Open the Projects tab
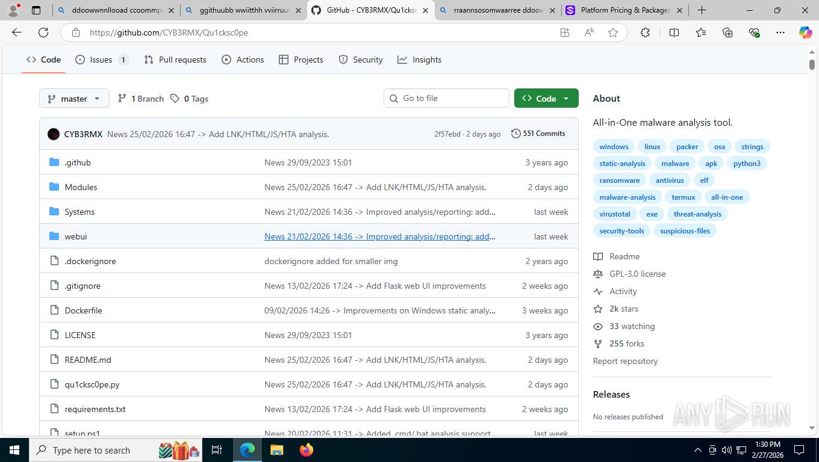Image resolution: width=819 pixels, height=462 pixels. click(x=301, y=60)
